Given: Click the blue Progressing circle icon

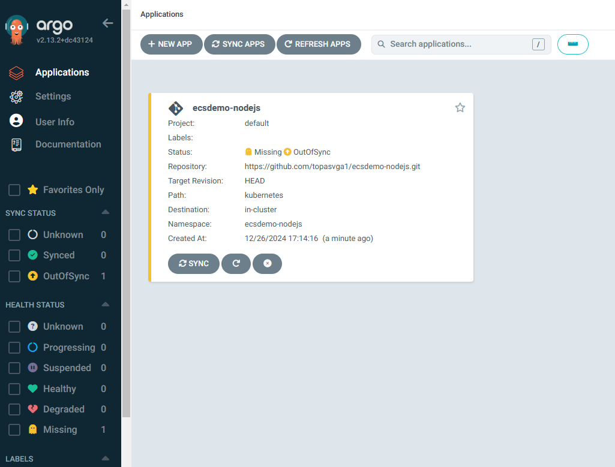Looking at the screenshot, I should point(33,347).
